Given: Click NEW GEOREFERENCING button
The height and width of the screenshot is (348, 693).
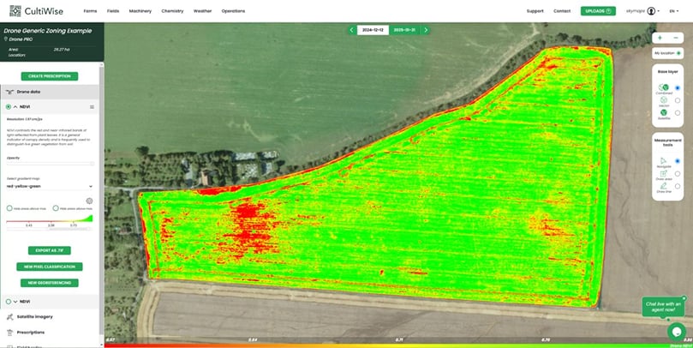Looking at the screenshot, I should click(x=50, y=283).
